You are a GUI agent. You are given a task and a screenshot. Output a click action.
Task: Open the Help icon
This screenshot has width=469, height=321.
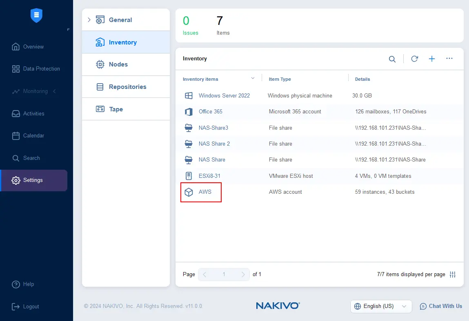16,284
